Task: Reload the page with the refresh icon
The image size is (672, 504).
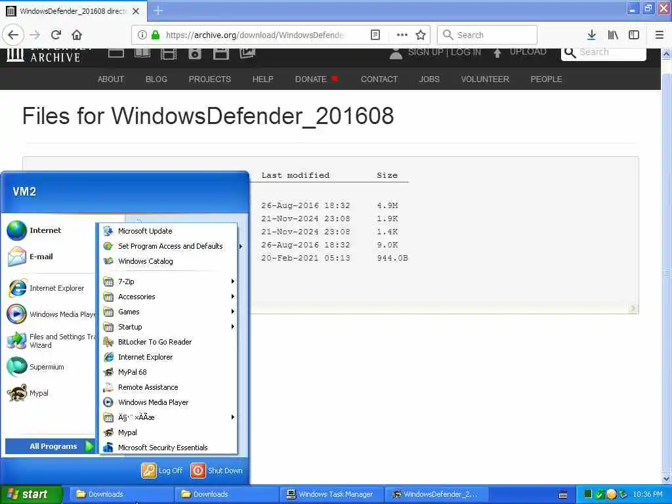Action: pyautogui.click(x=56, y=35)
